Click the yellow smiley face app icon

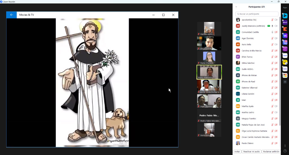coord(285,62)
